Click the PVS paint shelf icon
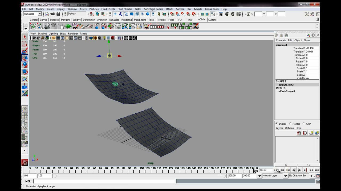 pos(146,26)
